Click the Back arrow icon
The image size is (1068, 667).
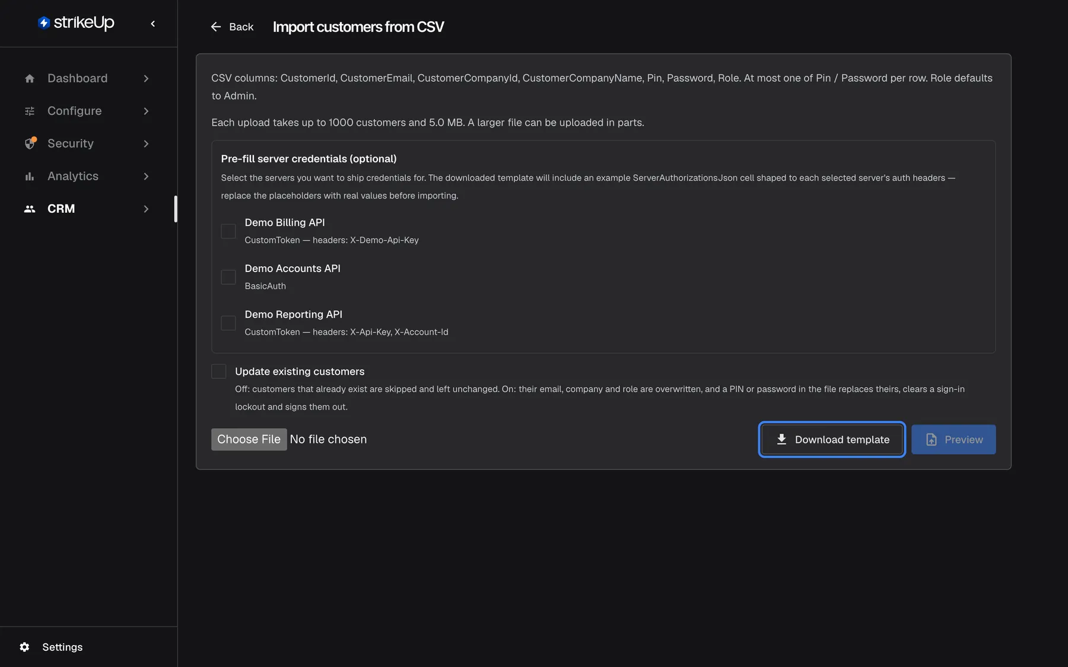(x=216, y=27)
